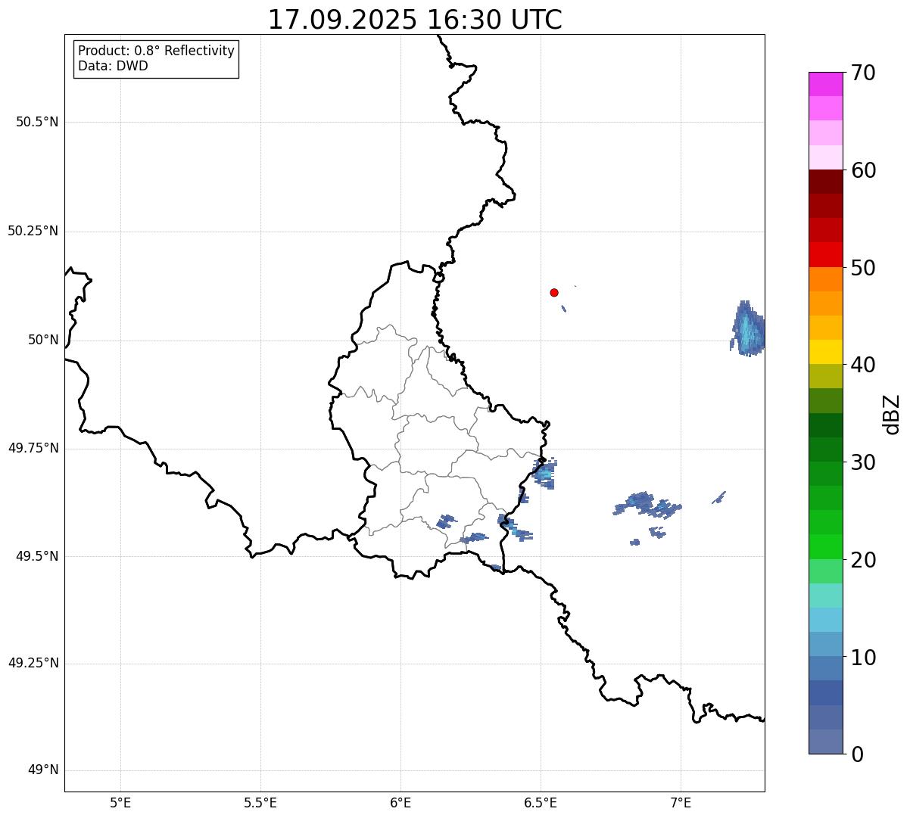
Task: Click the 'Data: DWD' text
Action: pos(114,66)
